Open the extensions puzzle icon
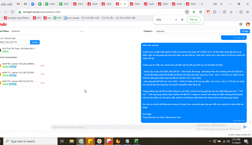The width and height of the screenshot is (252, 145). pos(215,12)
